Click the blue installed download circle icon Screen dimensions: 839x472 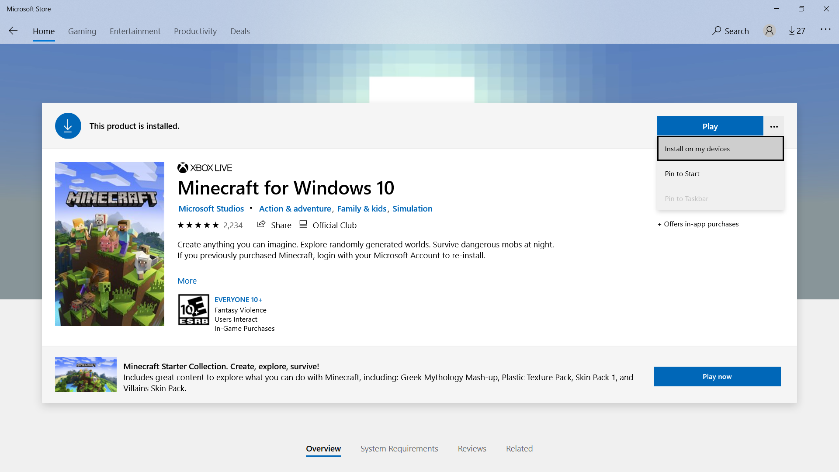[x=68, y=126]
